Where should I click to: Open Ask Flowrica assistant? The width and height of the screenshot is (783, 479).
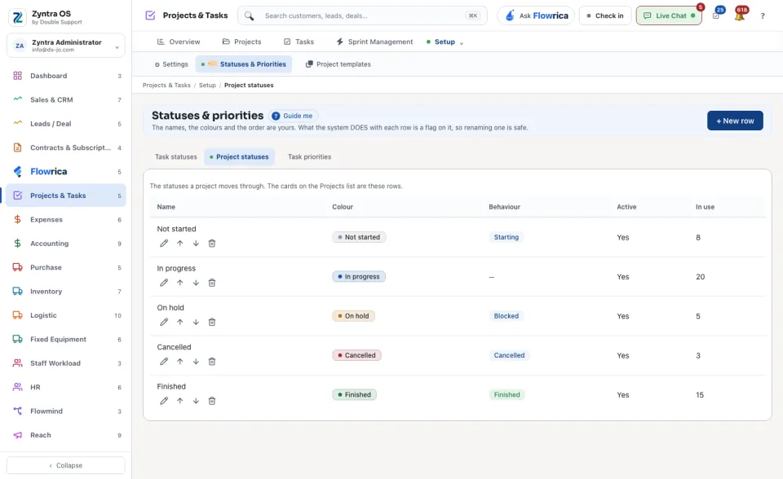pos(536,15)
